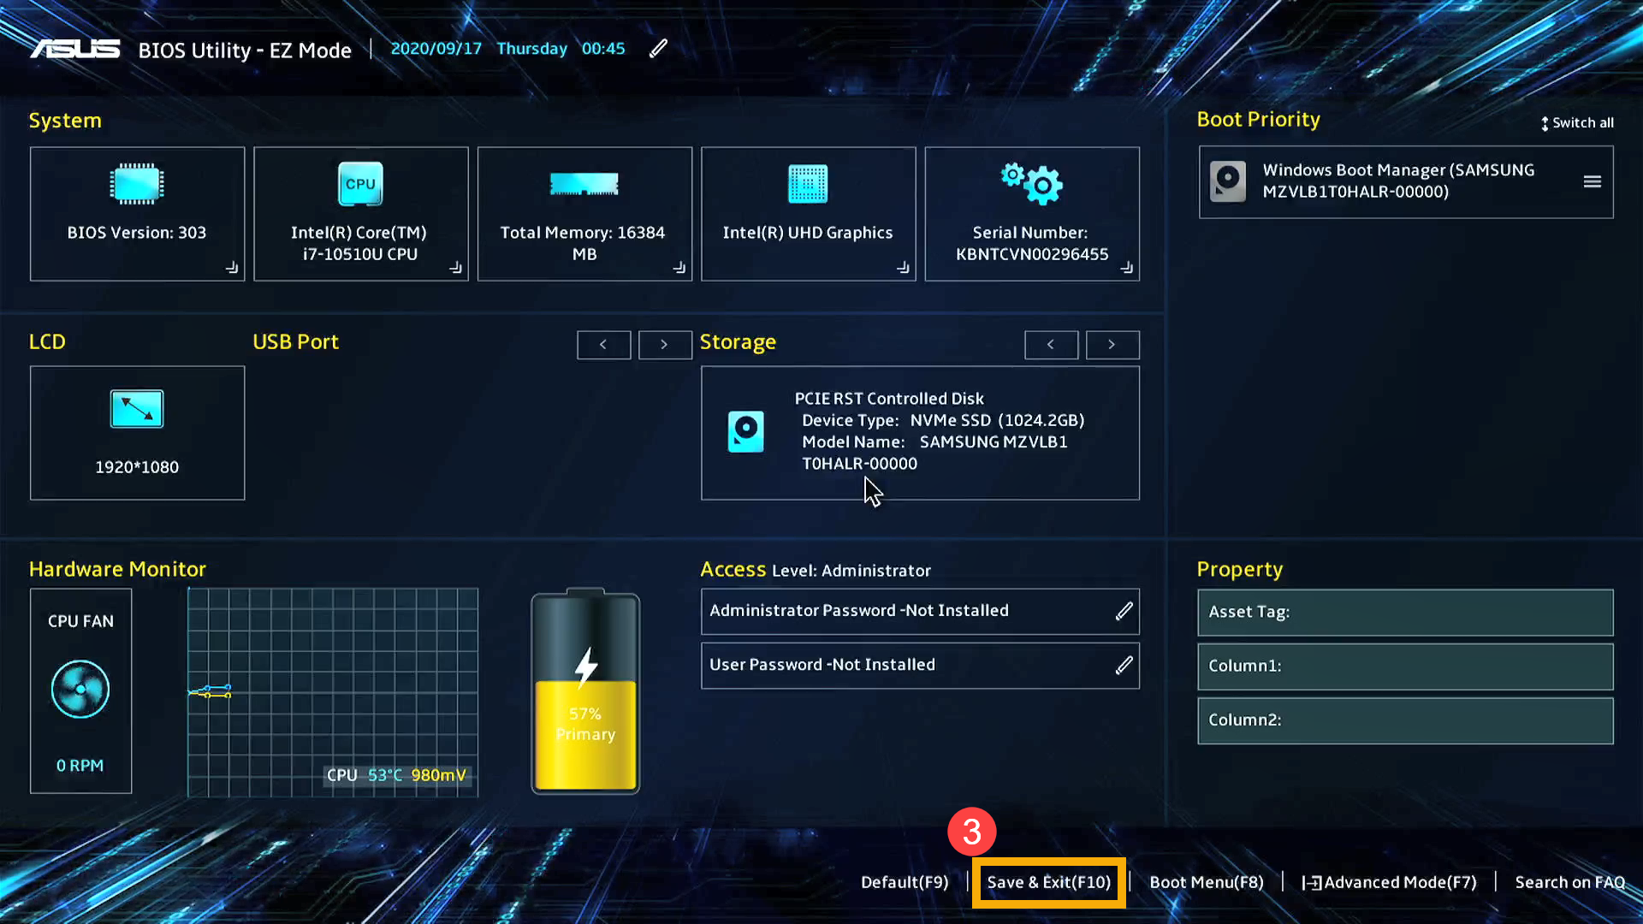Click the LCD resolution display icon

click(x=137, y=409)
